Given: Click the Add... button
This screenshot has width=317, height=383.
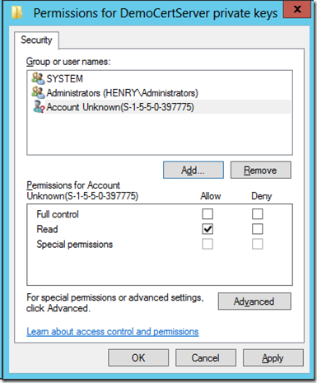Looking at the screenshot, I should [193, 170].
